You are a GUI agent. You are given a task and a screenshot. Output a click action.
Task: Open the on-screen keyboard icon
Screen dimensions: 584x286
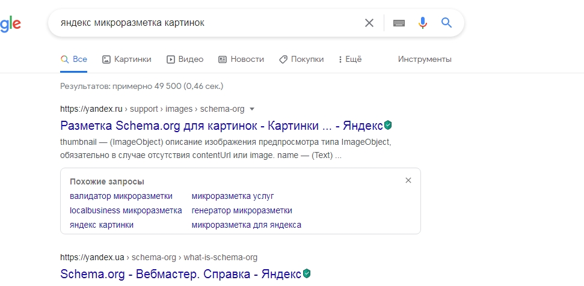tap(399, 23)
